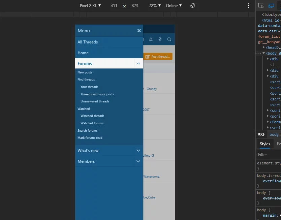This screenshot has height=220, width=281.
Task: Open the What's new menu item
Action: pos(105,151)
